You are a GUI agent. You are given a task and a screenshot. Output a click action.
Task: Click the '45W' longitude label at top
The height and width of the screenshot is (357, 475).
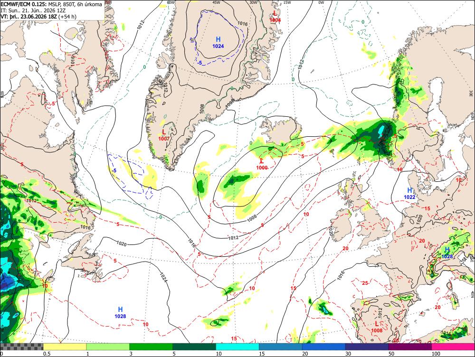click(216, 2)
